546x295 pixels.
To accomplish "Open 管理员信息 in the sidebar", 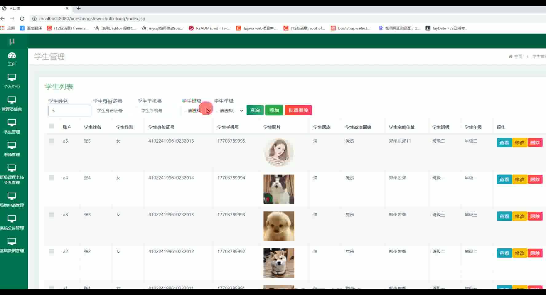I will [12, 104].
